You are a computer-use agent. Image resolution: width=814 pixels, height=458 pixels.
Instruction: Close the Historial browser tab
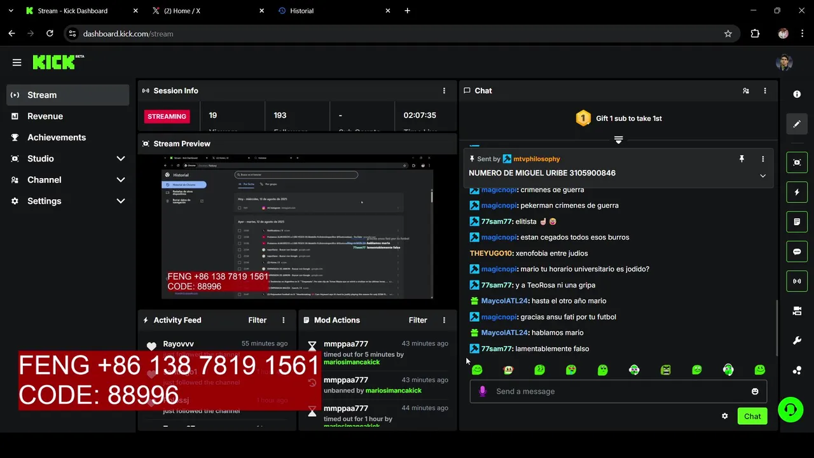[x=388, y=11]
